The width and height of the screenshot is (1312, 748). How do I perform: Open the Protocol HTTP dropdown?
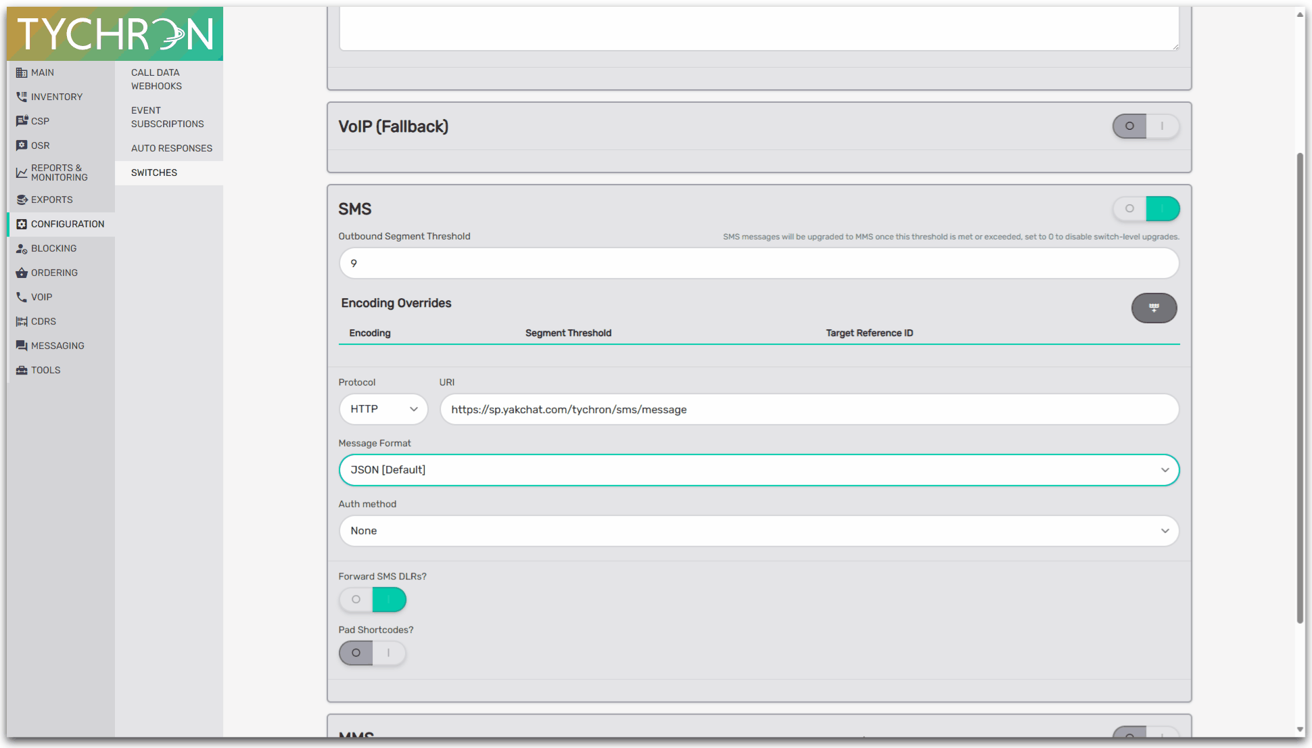click(x=383, y=409)
